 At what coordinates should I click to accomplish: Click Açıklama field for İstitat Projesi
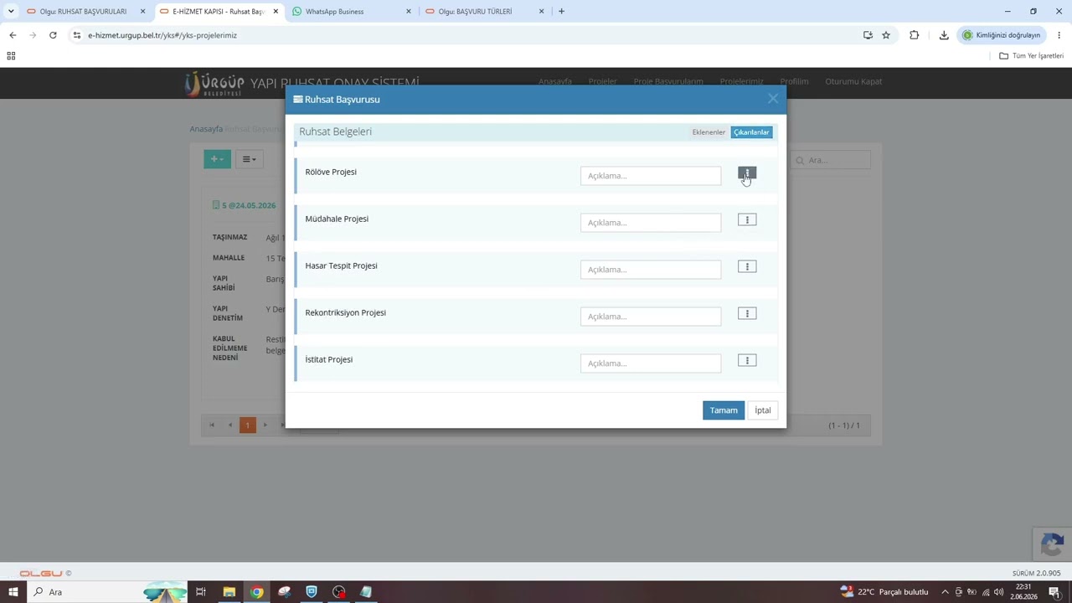coord(651,363)
